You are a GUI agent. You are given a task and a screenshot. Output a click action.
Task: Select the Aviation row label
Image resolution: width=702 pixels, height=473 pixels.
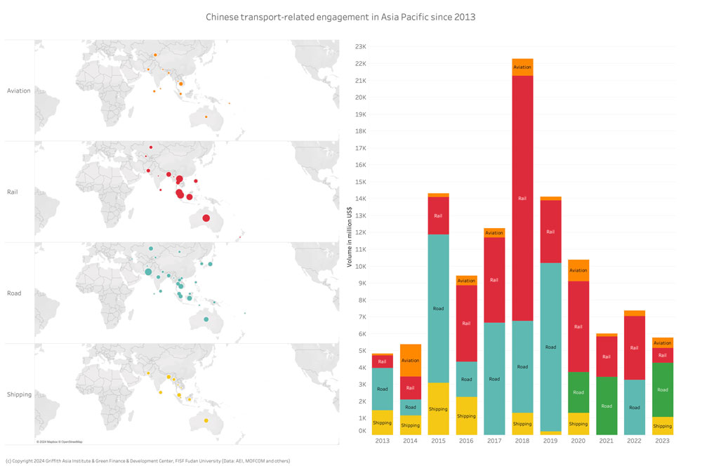(x=18, y=91)
